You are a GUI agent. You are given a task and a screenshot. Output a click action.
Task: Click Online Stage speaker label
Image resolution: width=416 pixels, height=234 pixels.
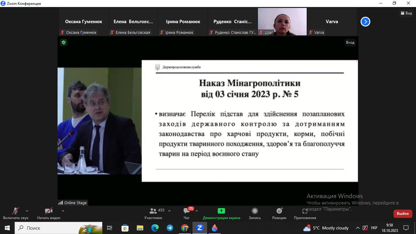(73, 203)
